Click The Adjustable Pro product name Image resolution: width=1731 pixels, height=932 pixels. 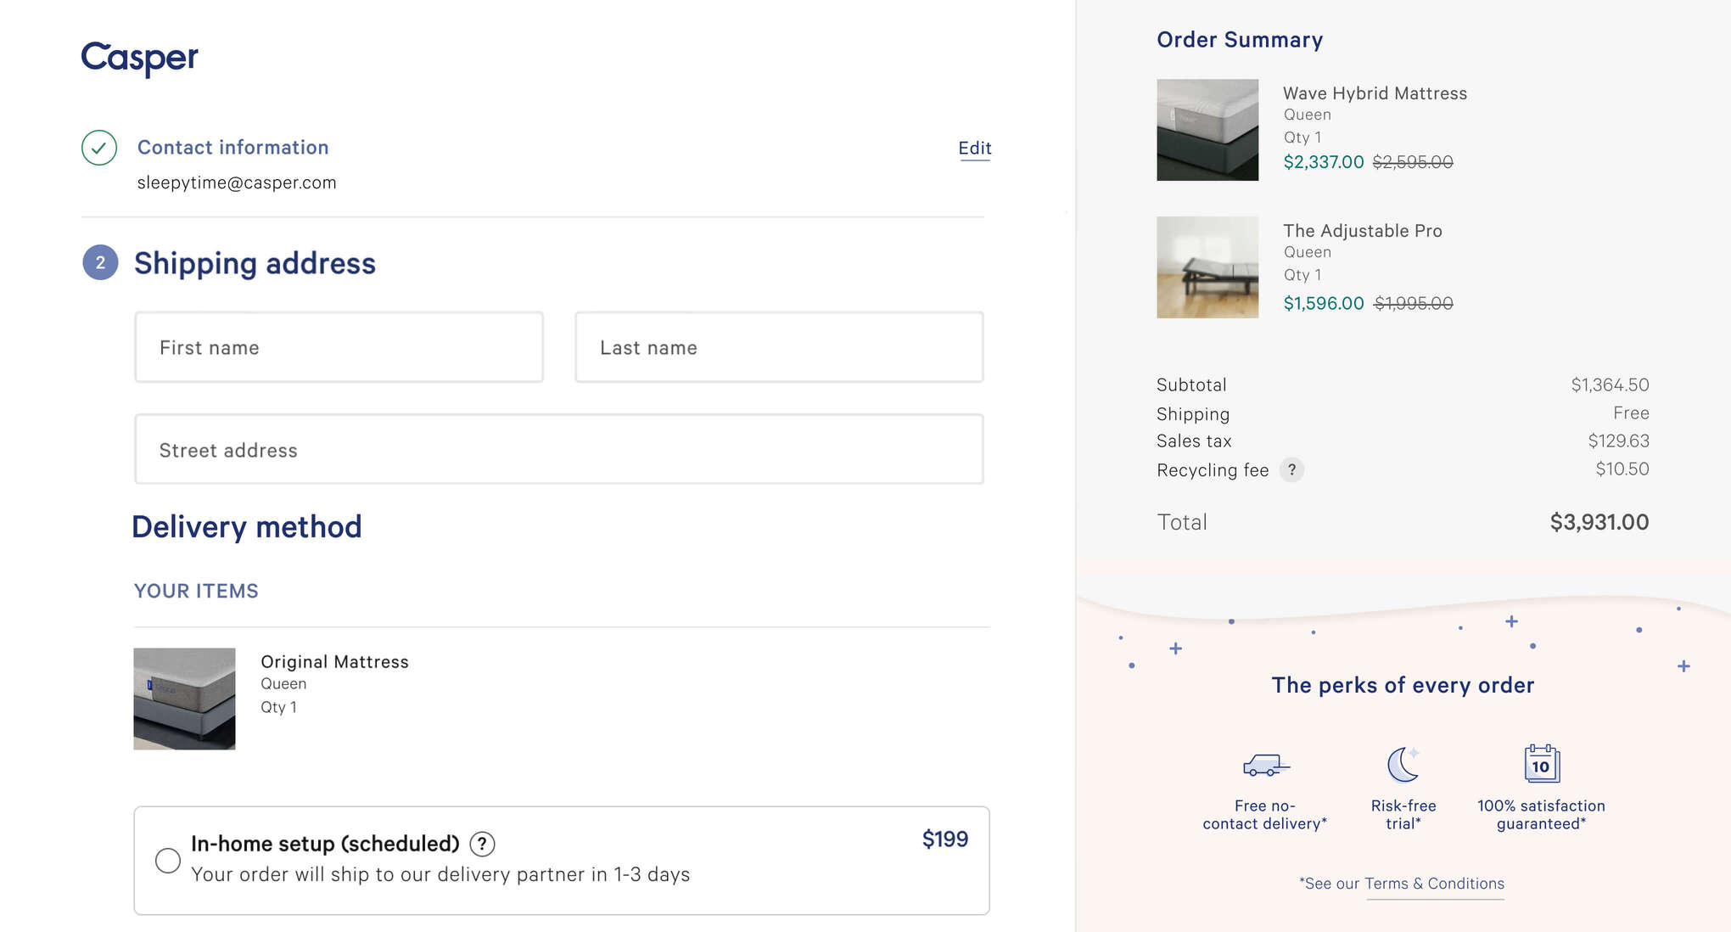point(1362,231)
